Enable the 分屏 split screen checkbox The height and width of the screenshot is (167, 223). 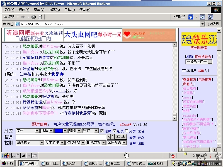pos(127,131)
